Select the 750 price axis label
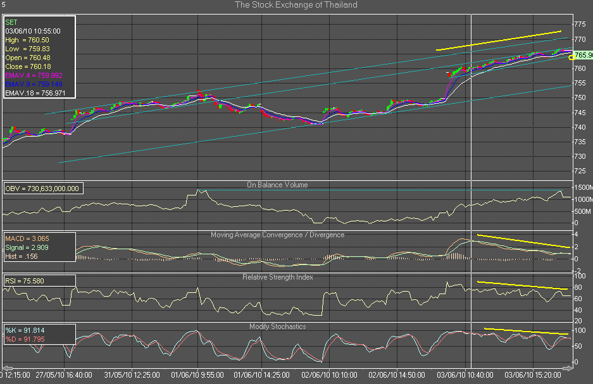This screenshot has width=593, height=384. pos(580,97)
